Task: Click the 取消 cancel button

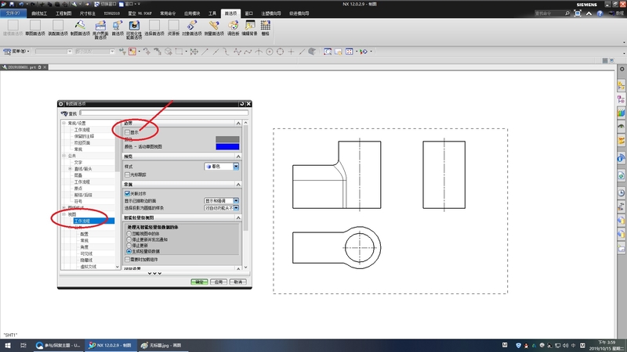Action: pos(237,282)
